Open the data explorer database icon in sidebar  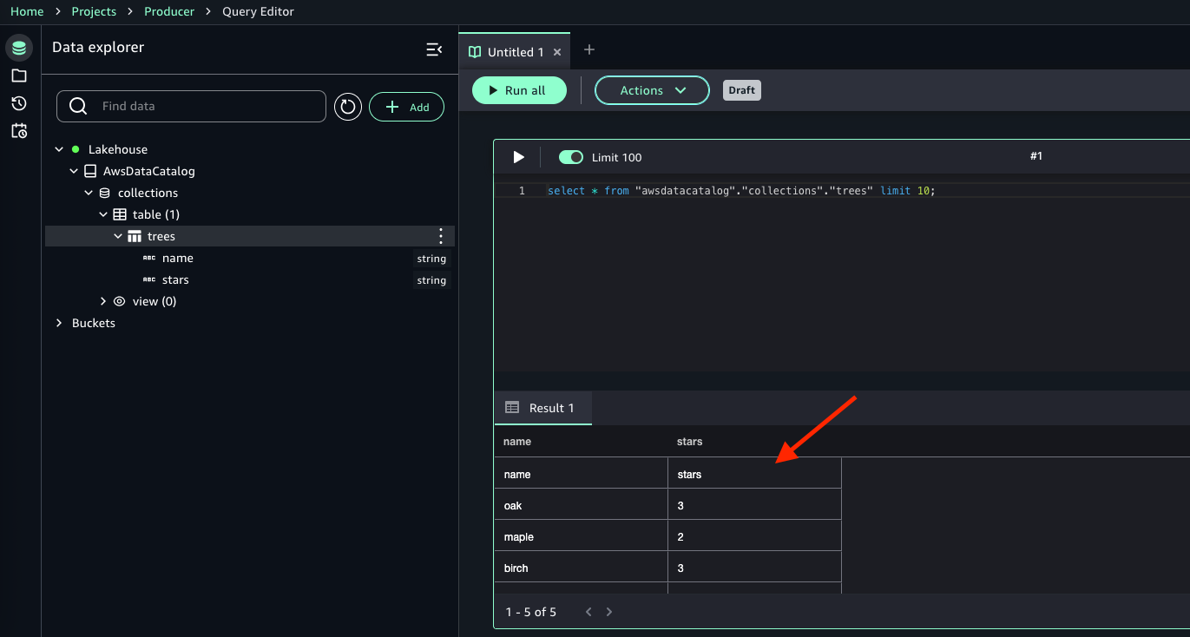[x=19, y=48]
